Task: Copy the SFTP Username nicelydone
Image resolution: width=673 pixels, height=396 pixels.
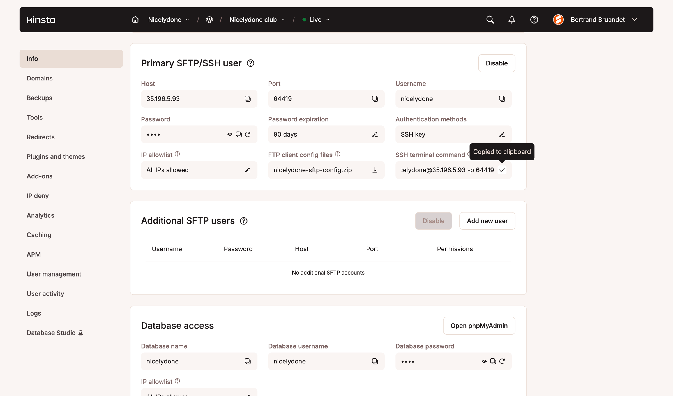Action: pyautogui.click(x=502, y=99)
